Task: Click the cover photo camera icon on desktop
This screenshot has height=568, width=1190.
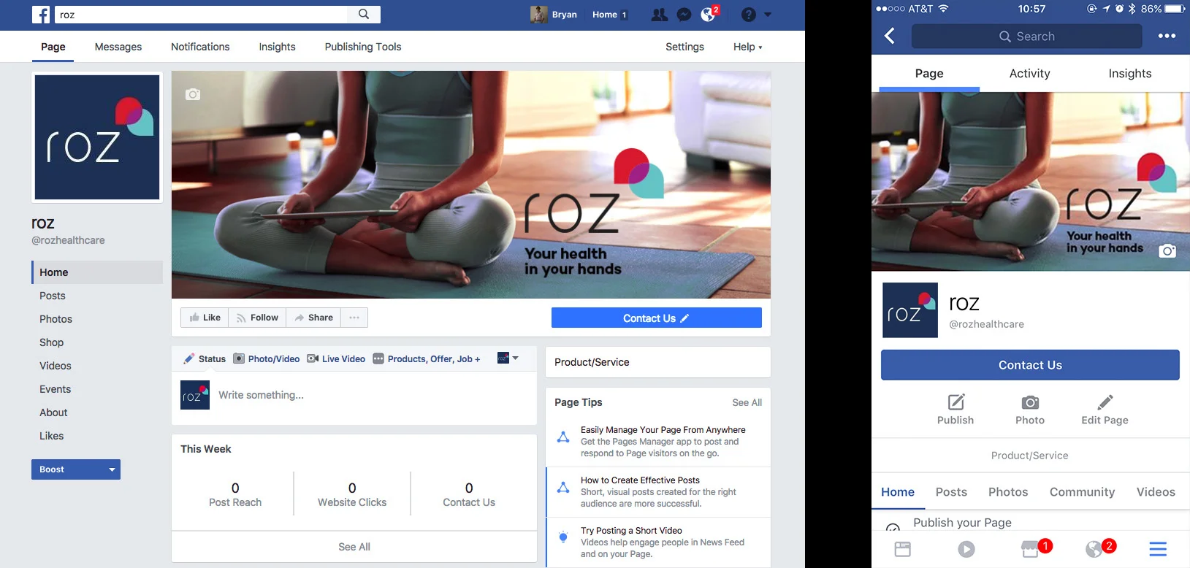Action: click(193, 94)
